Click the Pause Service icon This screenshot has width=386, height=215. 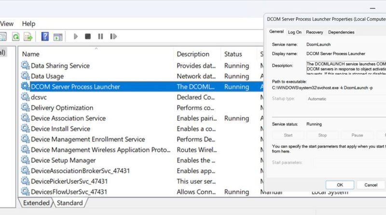coord(100,37)
